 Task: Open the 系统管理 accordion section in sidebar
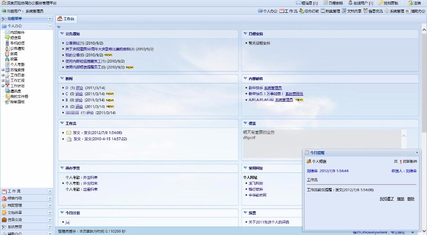click(27, 226)
